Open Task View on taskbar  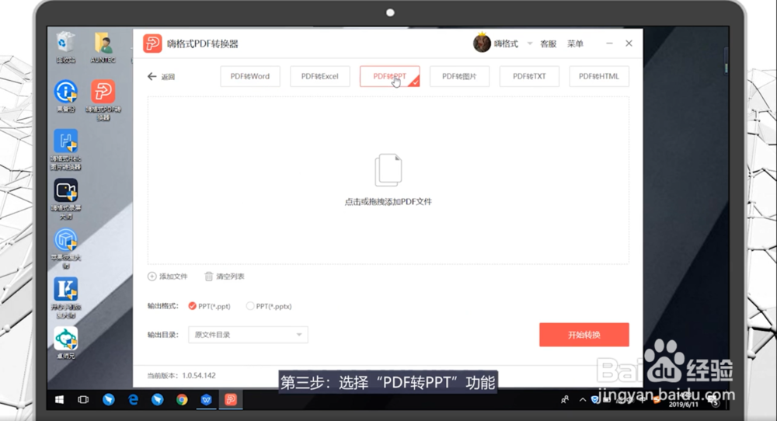[x=83, y=399]
